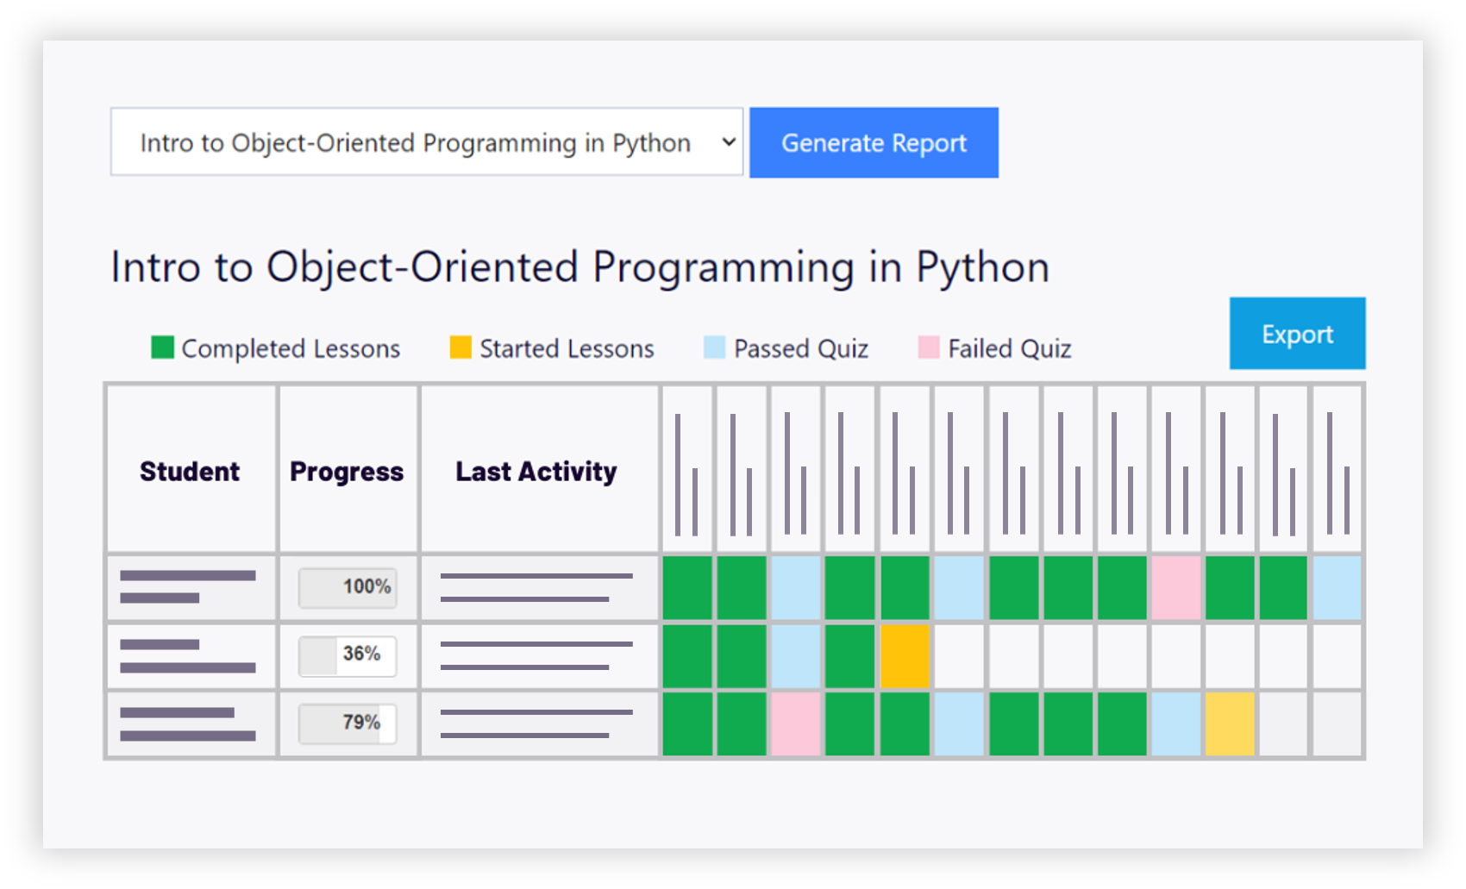Click the pink failed quiz cell in first row
The height and width of the screenshot is (889, 1466).
[1175, 588]
